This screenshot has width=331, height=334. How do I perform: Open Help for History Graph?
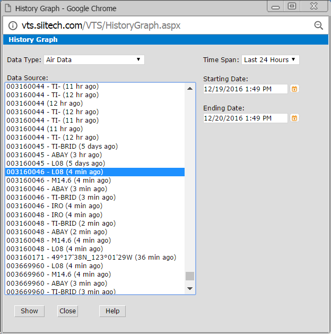pos(112,311)
